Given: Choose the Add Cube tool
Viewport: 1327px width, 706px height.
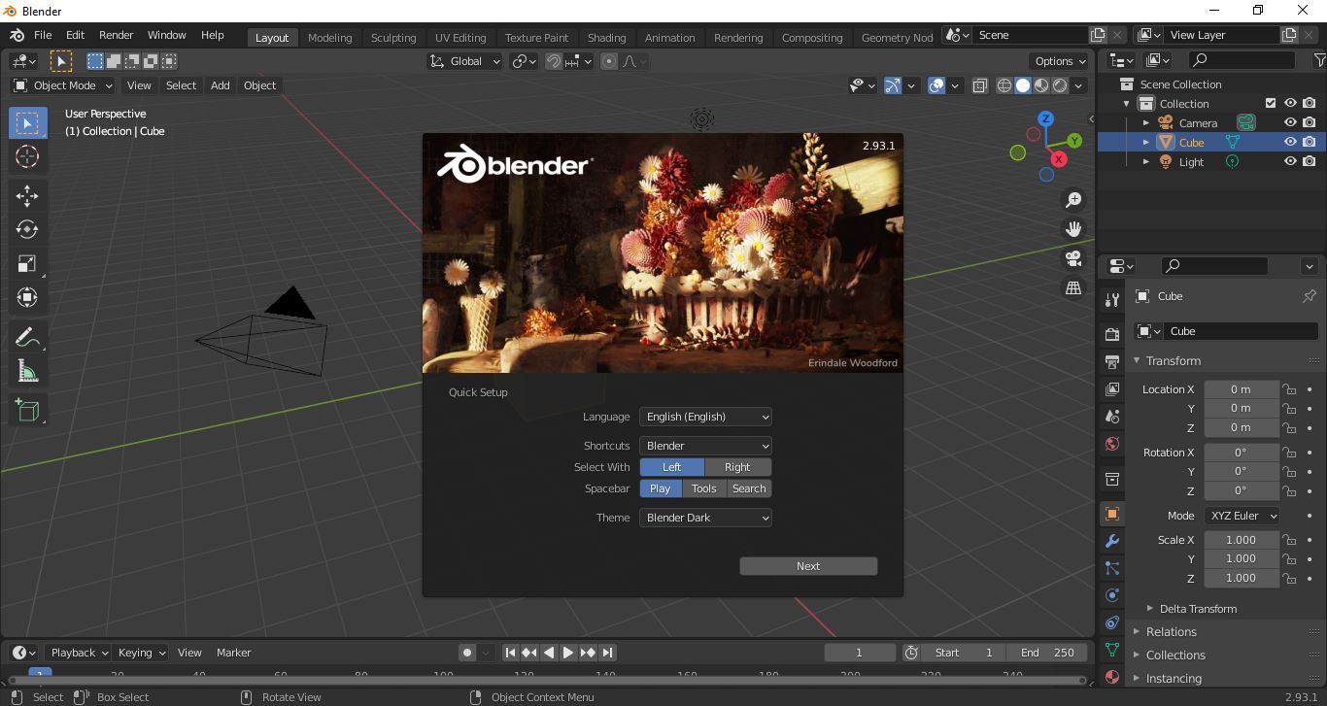Looking at the screenshot, I should pyautogui.click(x=27, y=410).
